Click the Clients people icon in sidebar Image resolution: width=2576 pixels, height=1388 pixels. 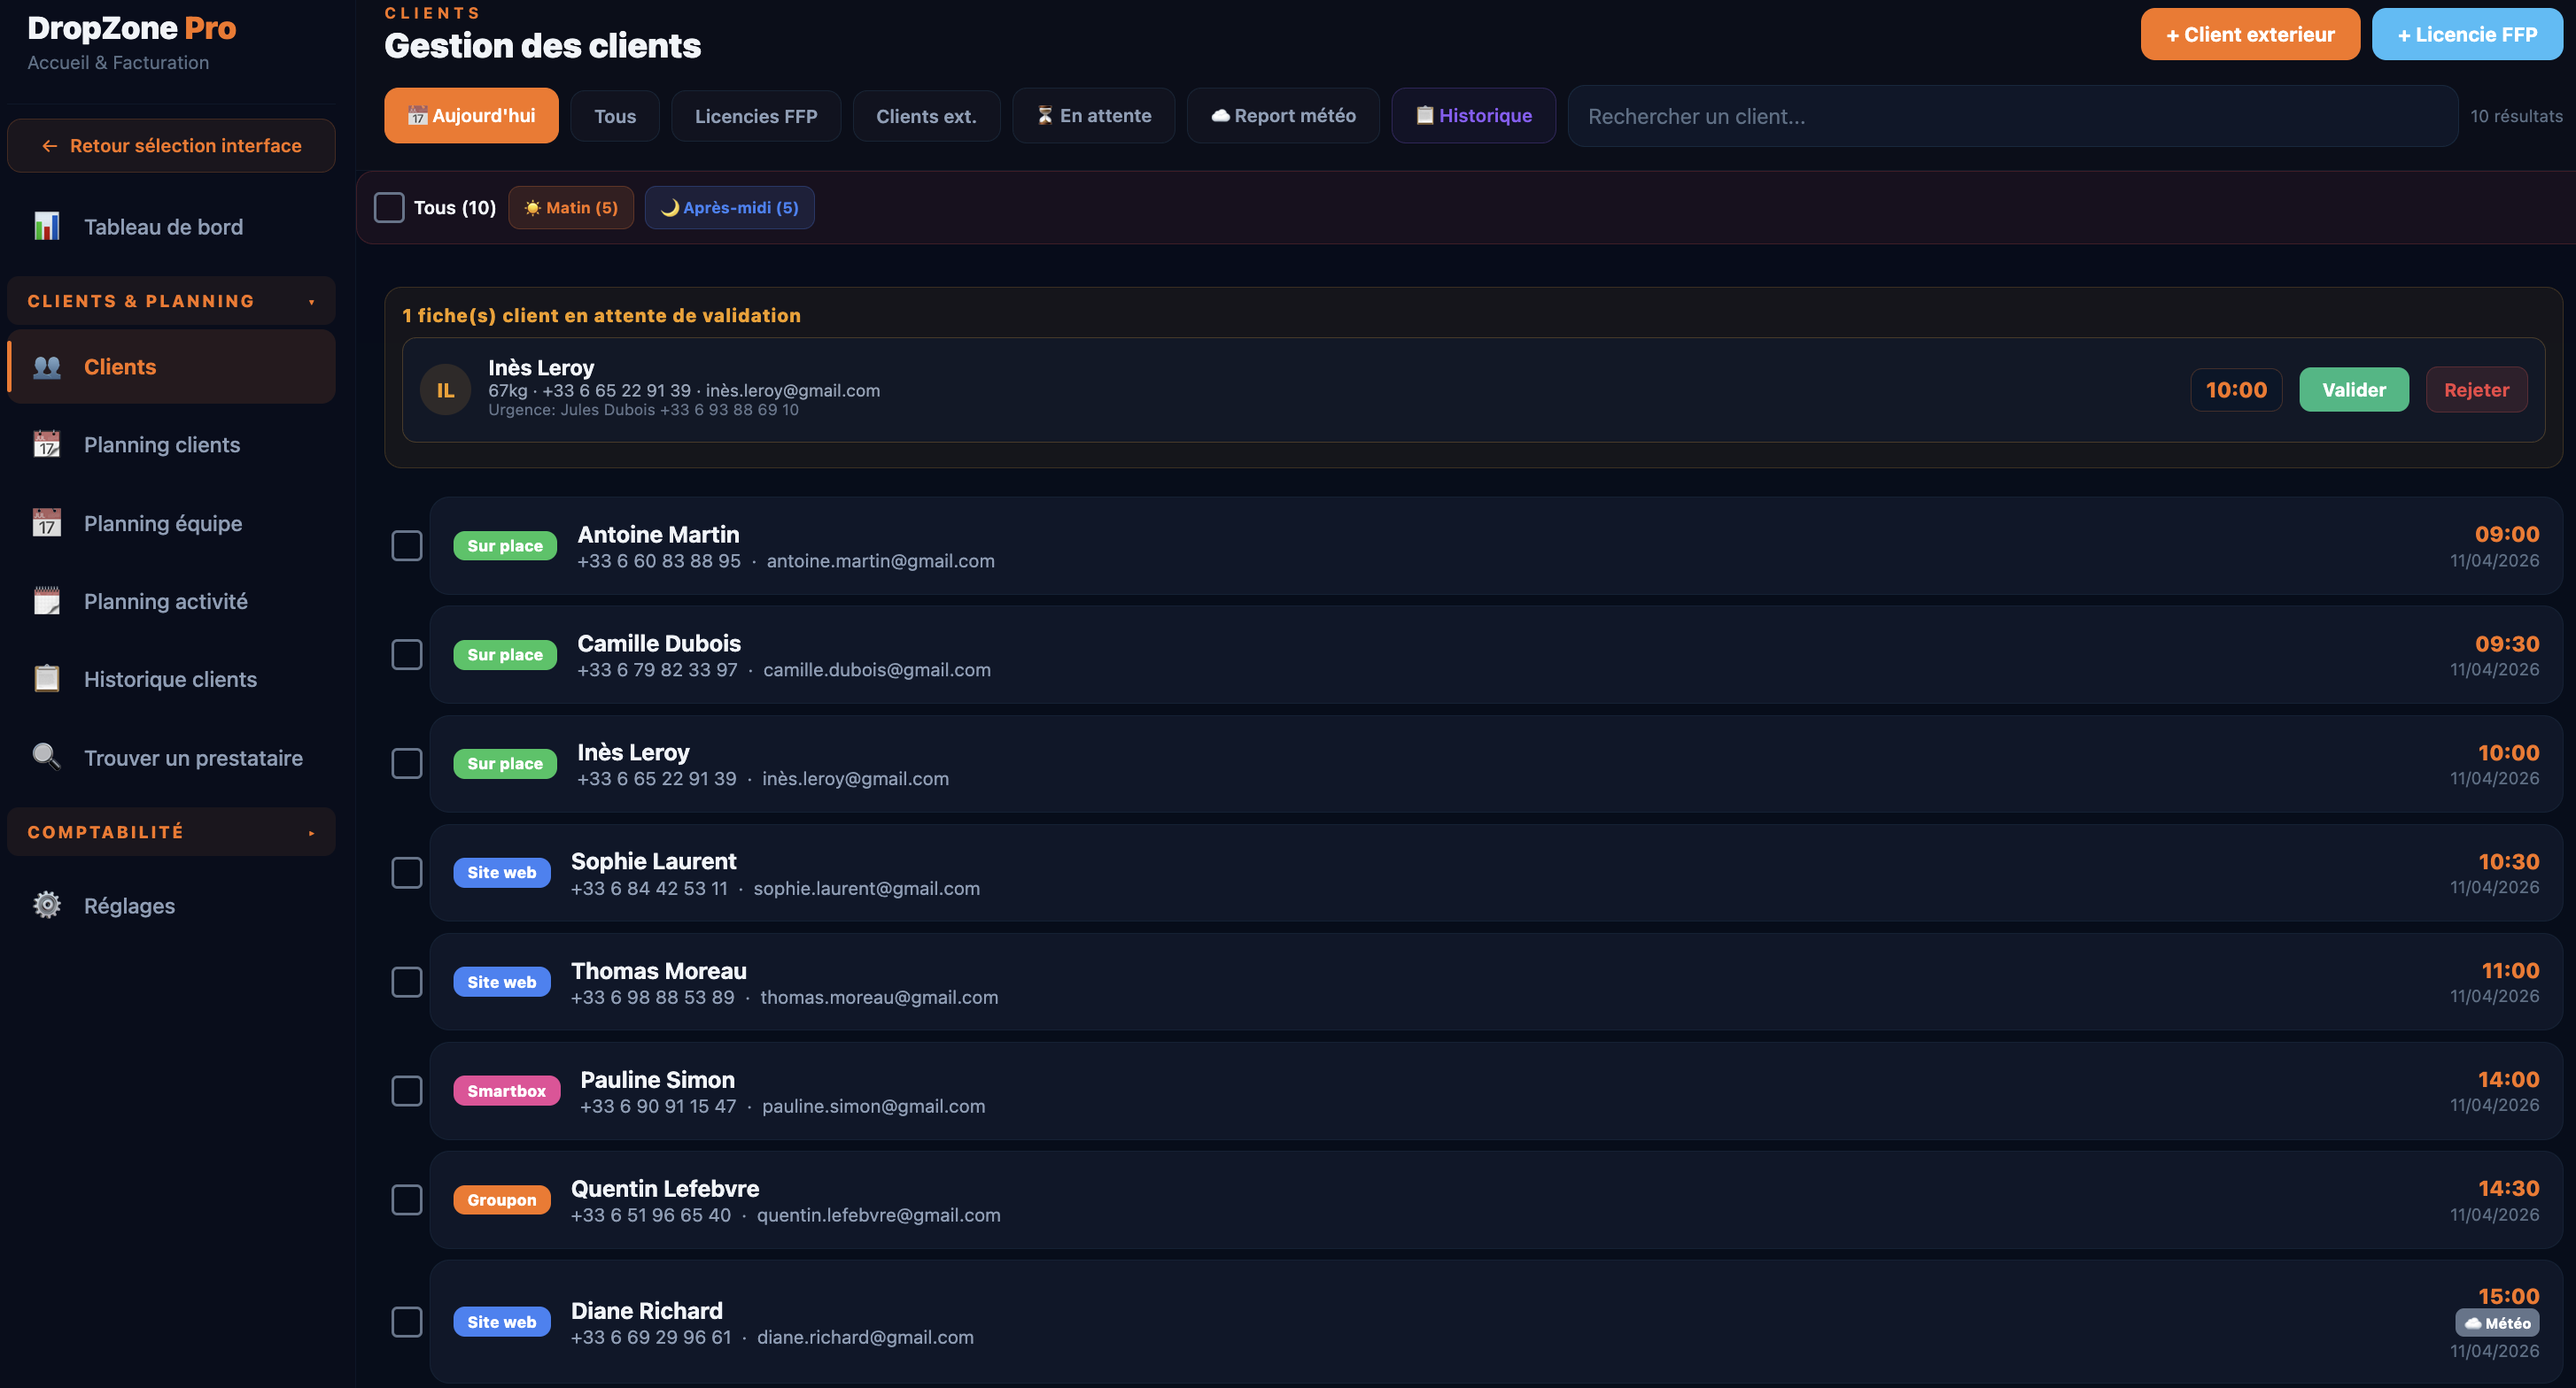[x=46, y=366]
